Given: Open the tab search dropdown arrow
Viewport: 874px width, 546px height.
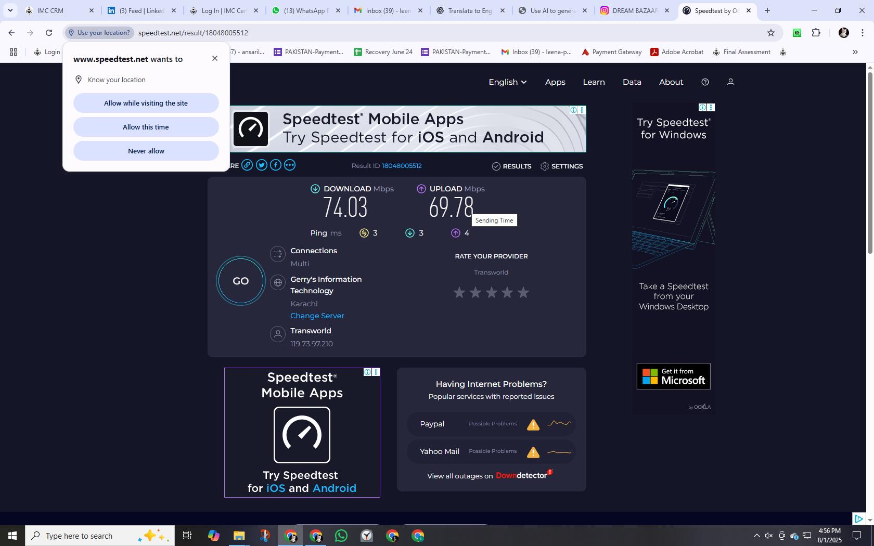Looking at the screenshot, I should tap(10, 10).
